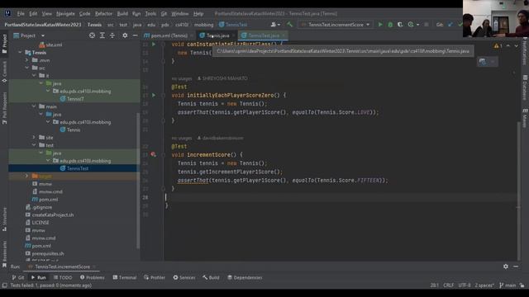Expand the site folder
Image resolution: width=529 pixels, height=297 pixels.
coord(34,138)
